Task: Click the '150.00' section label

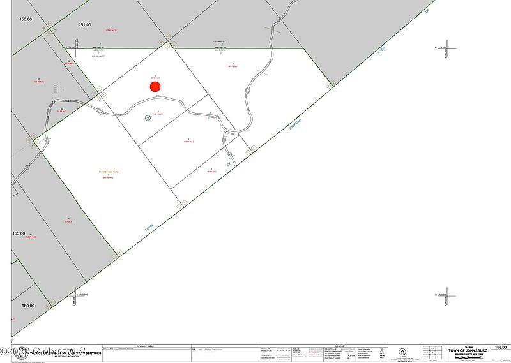Action: (26, 19)
